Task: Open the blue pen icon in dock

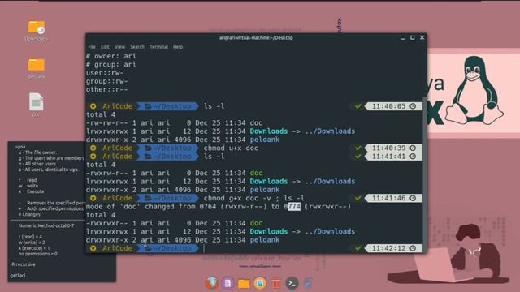Action: [x=308, y=283]
